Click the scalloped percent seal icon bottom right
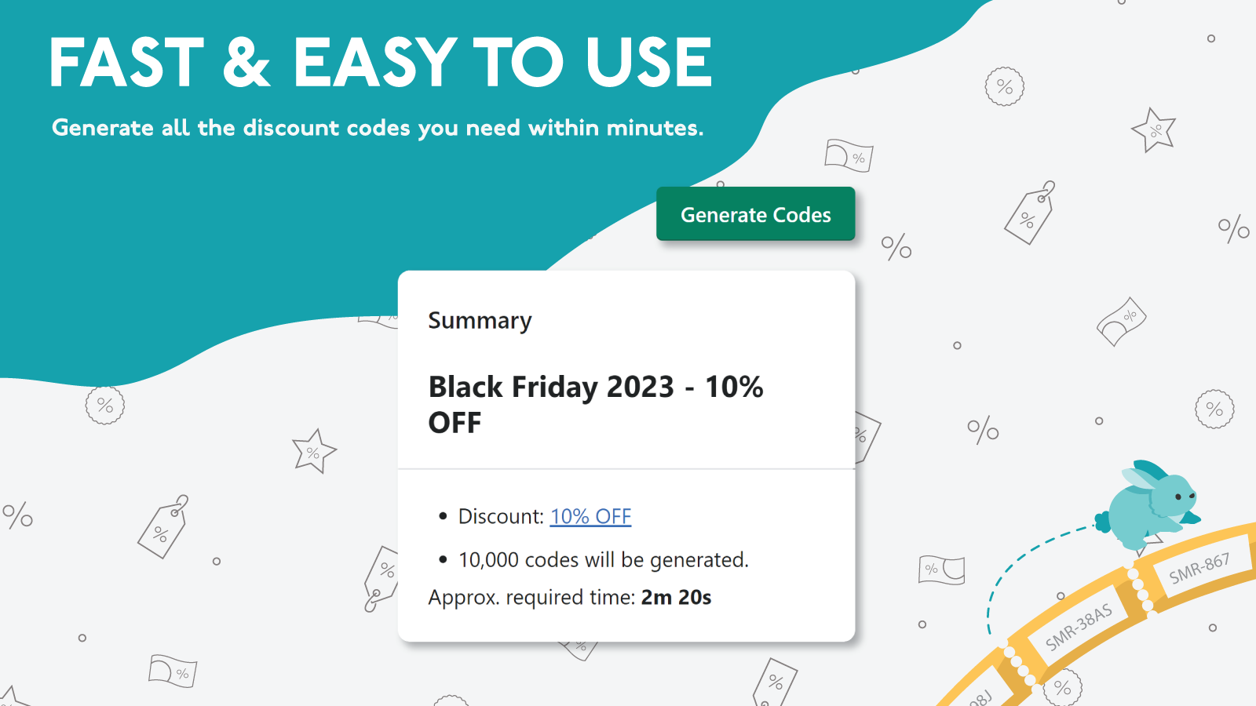Image resolution: width=1256 pixels, height=706 pixels. coord(1061,685)
